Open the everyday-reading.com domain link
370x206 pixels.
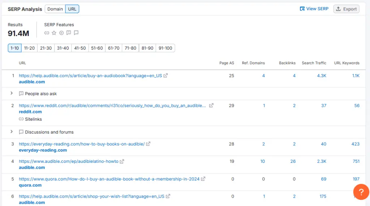click(43, 150)
